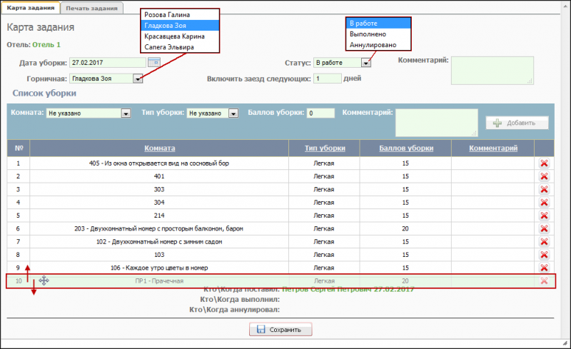Remove row 6 for room 203
The height and width of the screenshot is (349, 571).
tap(544, 228)
